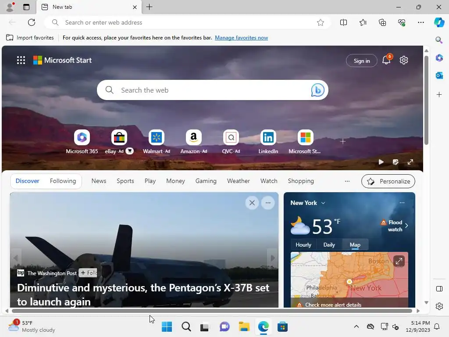449x337 pixels.
Task: Open the Money tab
Action: (x=175, y=181)
